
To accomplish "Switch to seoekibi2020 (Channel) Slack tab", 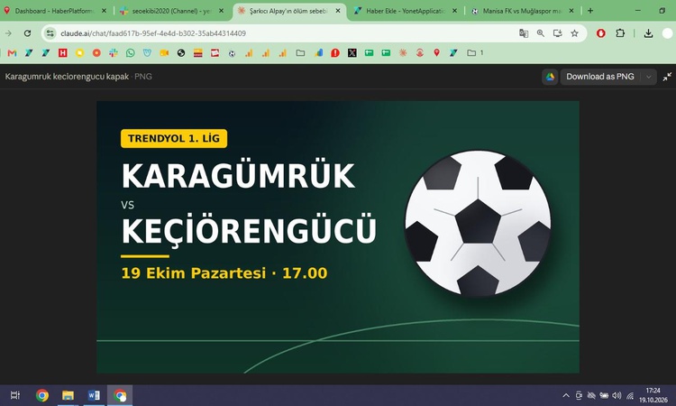I will (171, 11).
